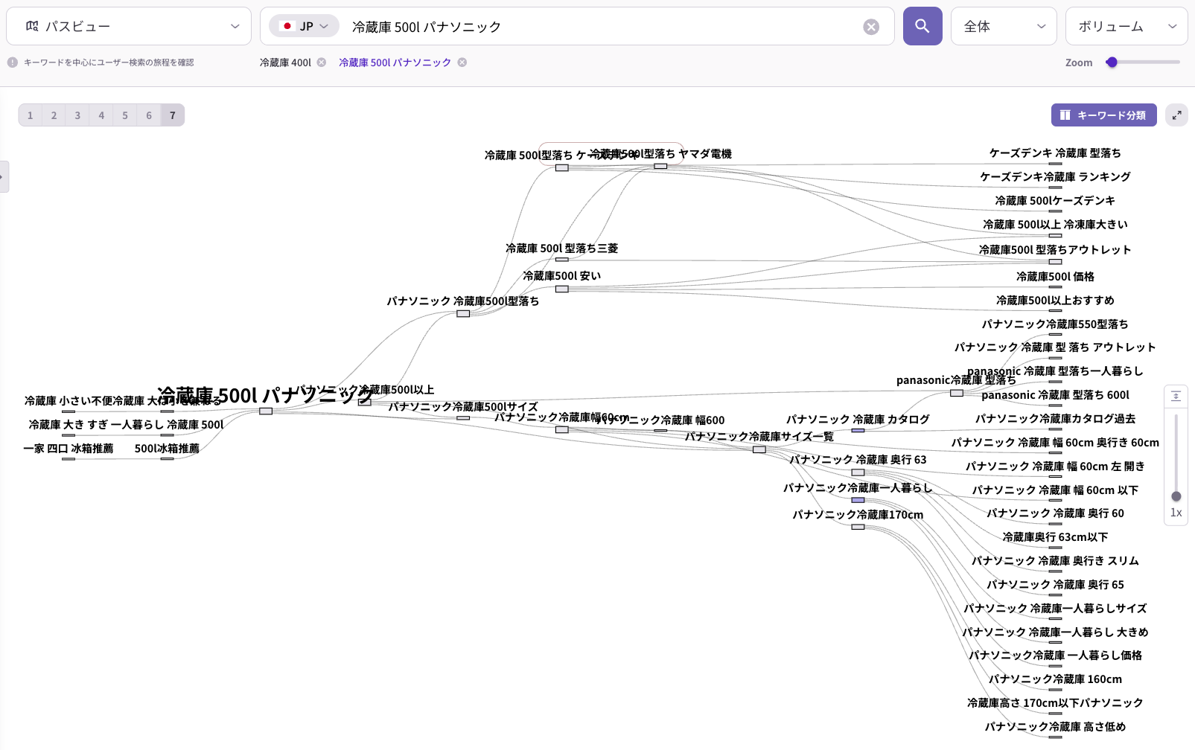The height and width of the screenshot is (750, 1195).
Task: Click the キーワード分類 button
Action: pos(1103,115)
